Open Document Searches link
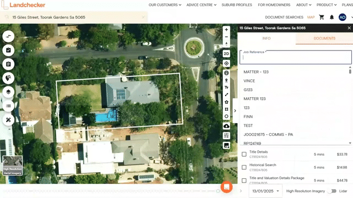Screen dimensions: 353x198 pos(284,17)
